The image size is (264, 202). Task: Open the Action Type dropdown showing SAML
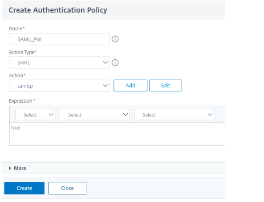[x=59, y=62]
